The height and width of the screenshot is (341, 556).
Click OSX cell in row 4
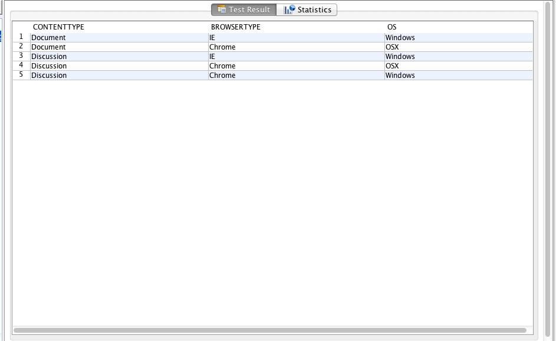tap(459, 65)
